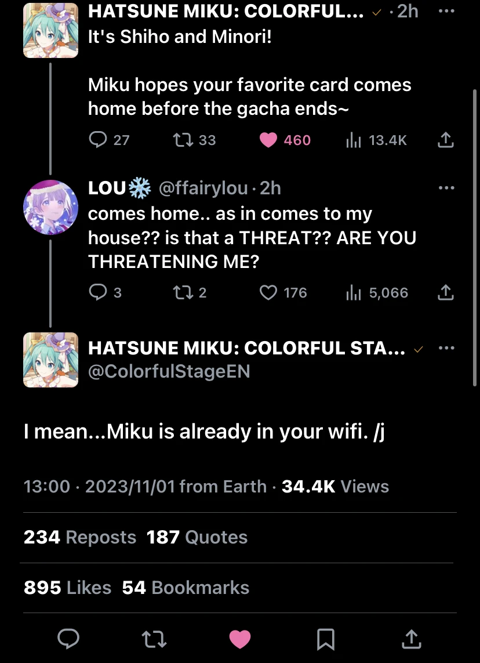Bookmark the wifi tweet
Image resolution: width=480 pixels, height=663 pixels.
tap(326, 639)
